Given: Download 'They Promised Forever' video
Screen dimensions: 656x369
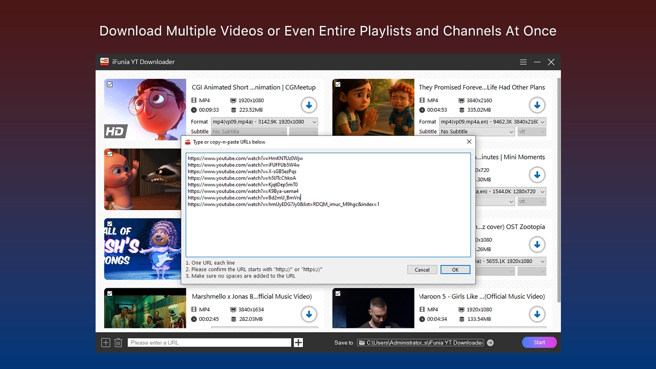Looking at the screenshot, I should (537, 105).
